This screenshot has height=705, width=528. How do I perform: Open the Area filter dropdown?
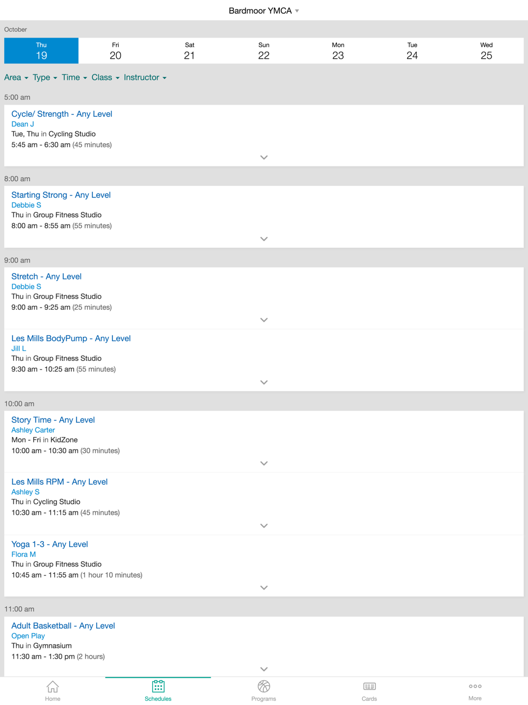pos(16,77)
